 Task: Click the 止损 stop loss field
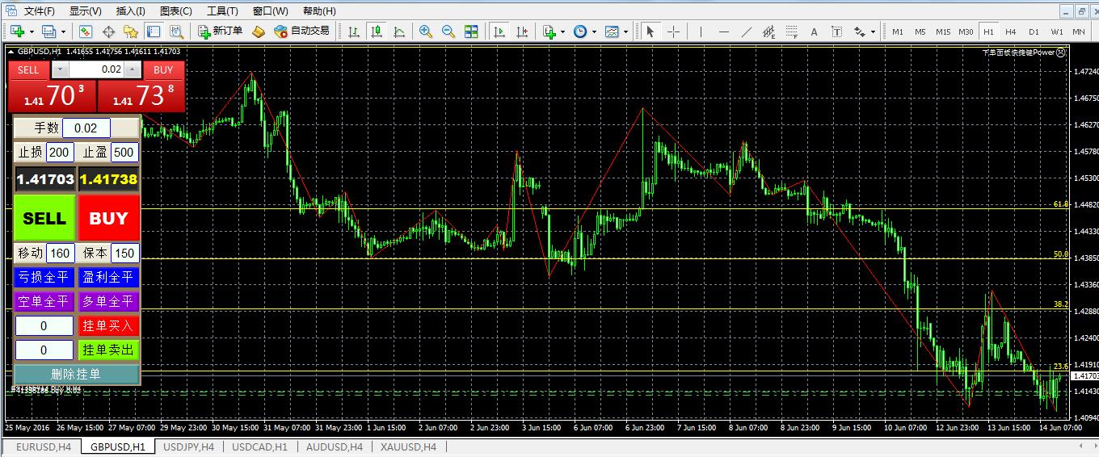[x=60, y=152]
